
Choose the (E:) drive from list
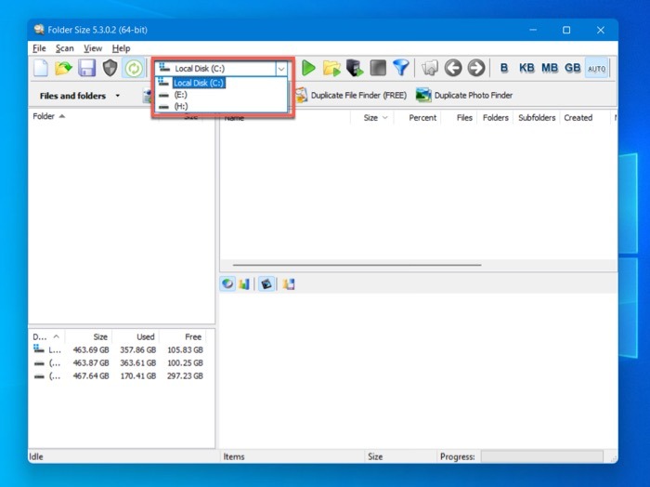pyautogui.click(x=180, y=95)
